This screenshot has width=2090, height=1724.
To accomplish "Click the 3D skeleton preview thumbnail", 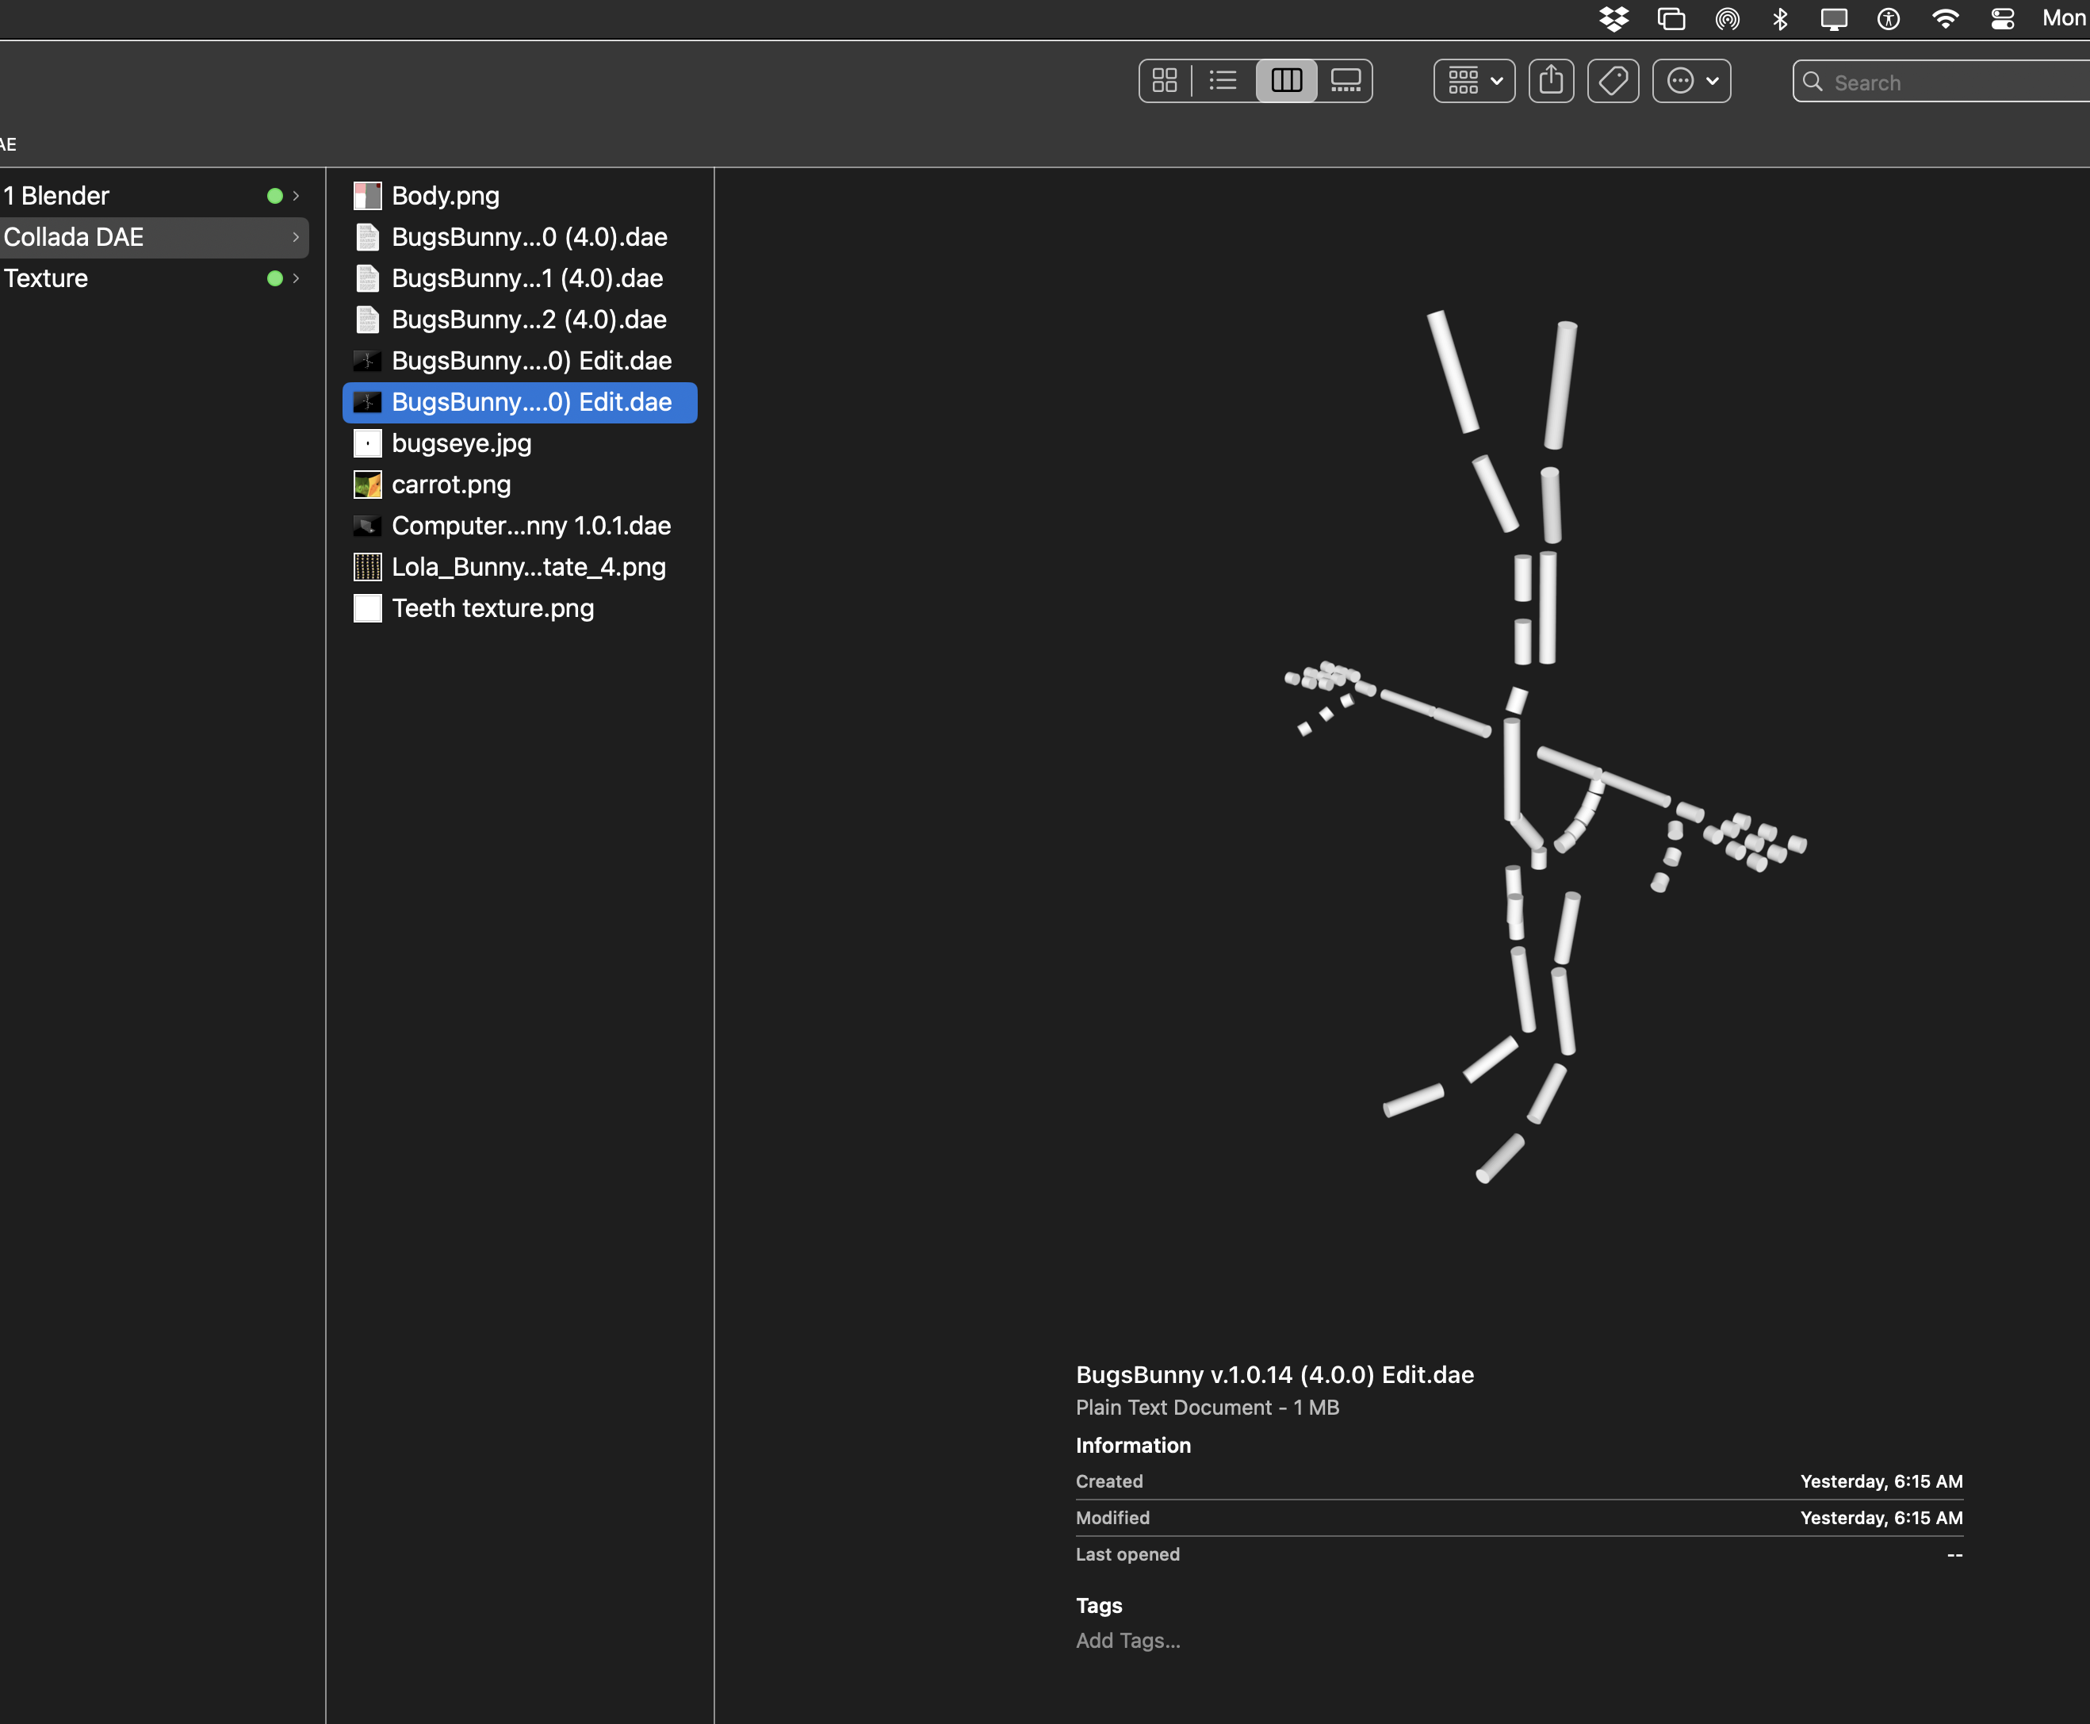I will 1545,747.
